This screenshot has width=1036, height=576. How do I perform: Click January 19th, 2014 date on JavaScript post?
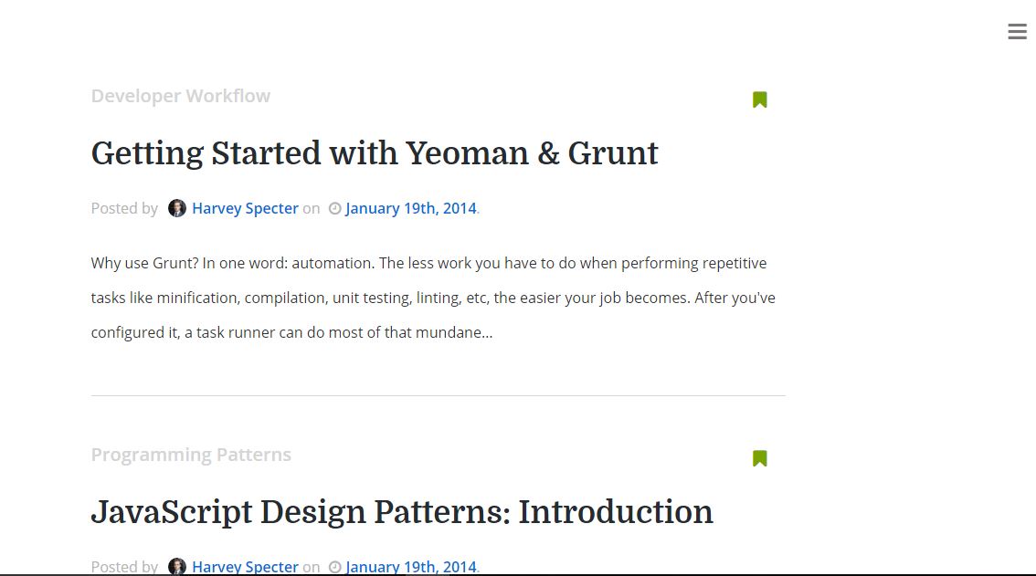pyautogui.click(x=411, y=567)
